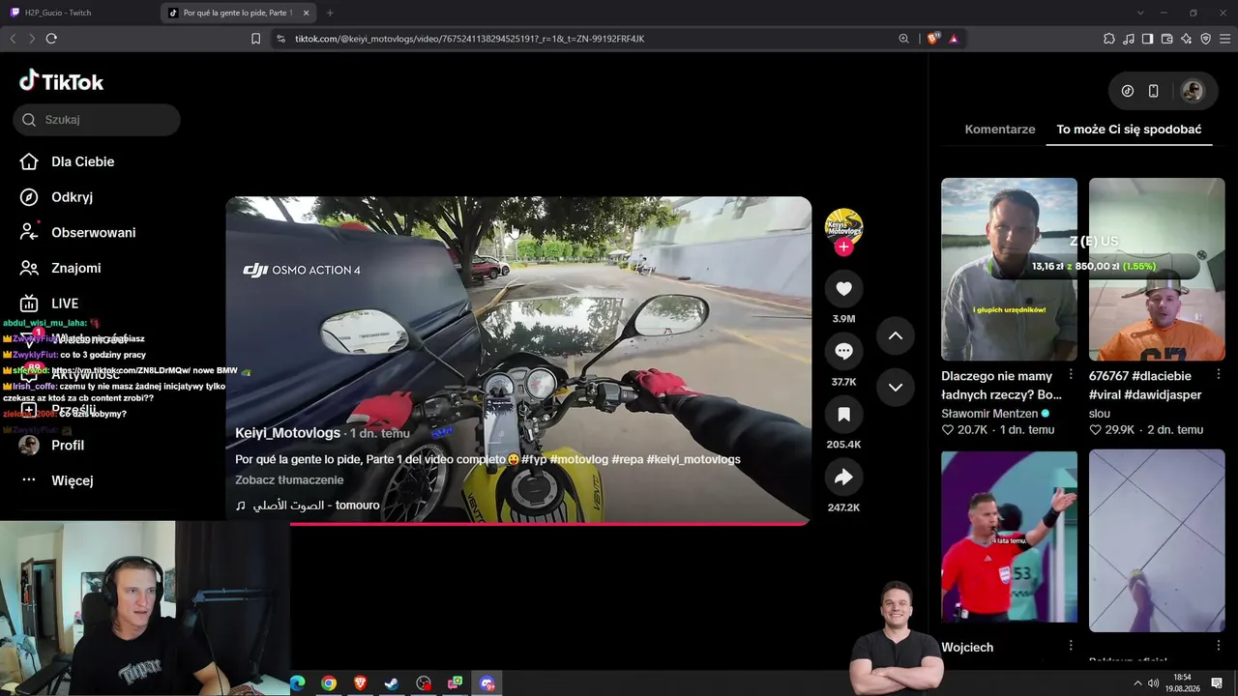Go to next video with down chevron
Image resolution: width=1238 pixels, height=696 pixels.
click(896, 387)
